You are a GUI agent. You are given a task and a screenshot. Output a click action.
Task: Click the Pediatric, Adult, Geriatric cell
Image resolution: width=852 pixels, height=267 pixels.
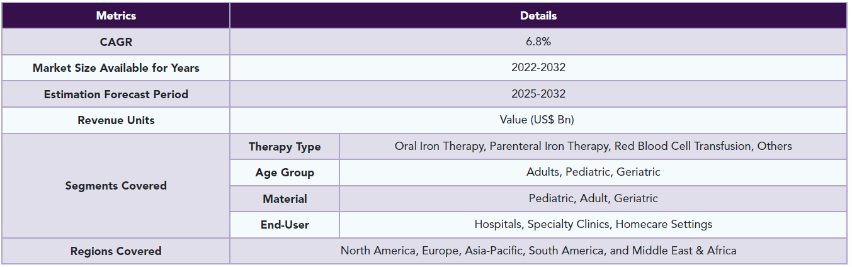tap(593, 198)
